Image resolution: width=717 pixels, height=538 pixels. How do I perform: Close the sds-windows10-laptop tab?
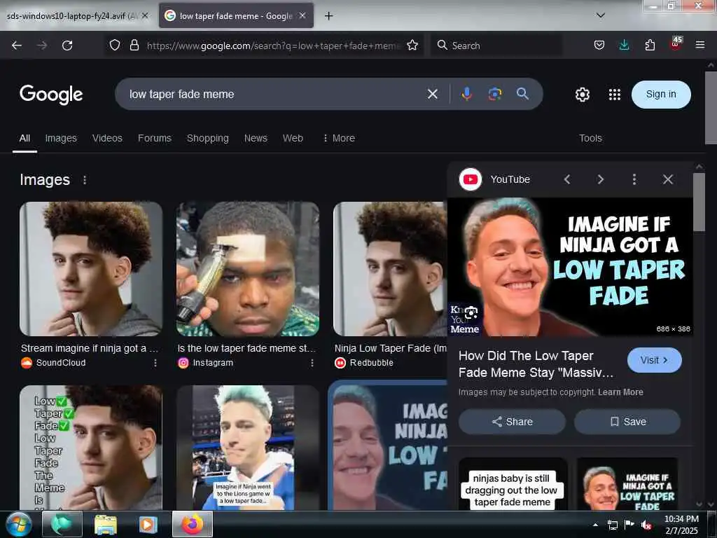pyautogui.click(x=145, y=15)
